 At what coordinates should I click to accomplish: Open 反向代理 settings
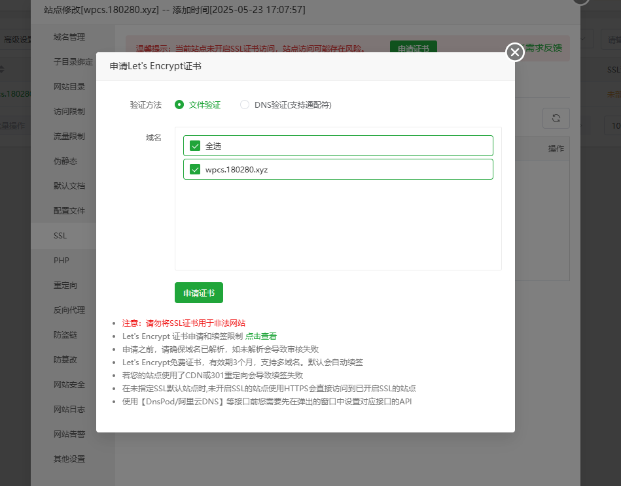point(69,310)
